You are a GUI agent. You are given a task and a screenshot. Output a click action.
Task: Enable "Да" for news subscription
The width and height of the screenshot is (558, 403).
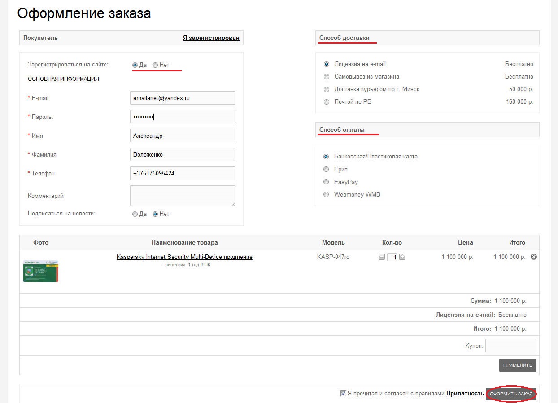pyautogui.click(x=135, y=214)
